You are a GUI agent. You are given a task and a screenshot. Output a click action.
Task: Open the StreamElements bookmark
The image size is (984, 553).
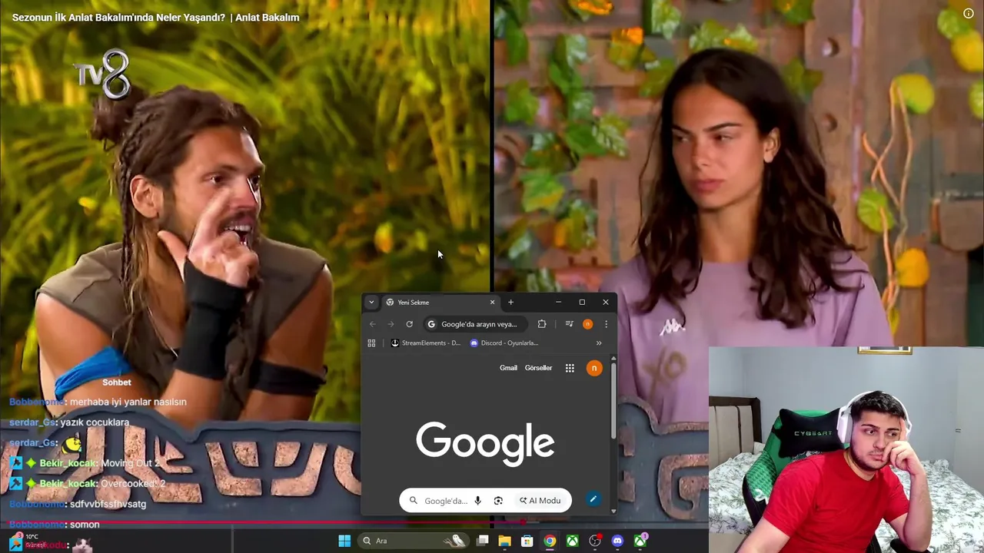(x=425, y=343)
